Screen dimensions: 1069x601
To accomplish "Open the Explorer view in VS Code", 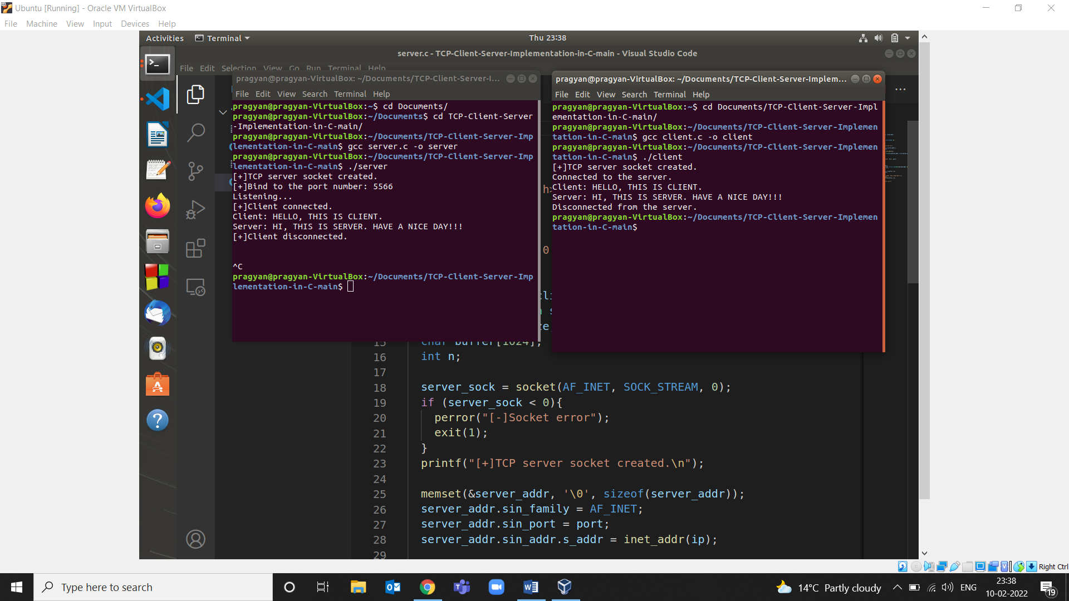I will pos(195,95).
